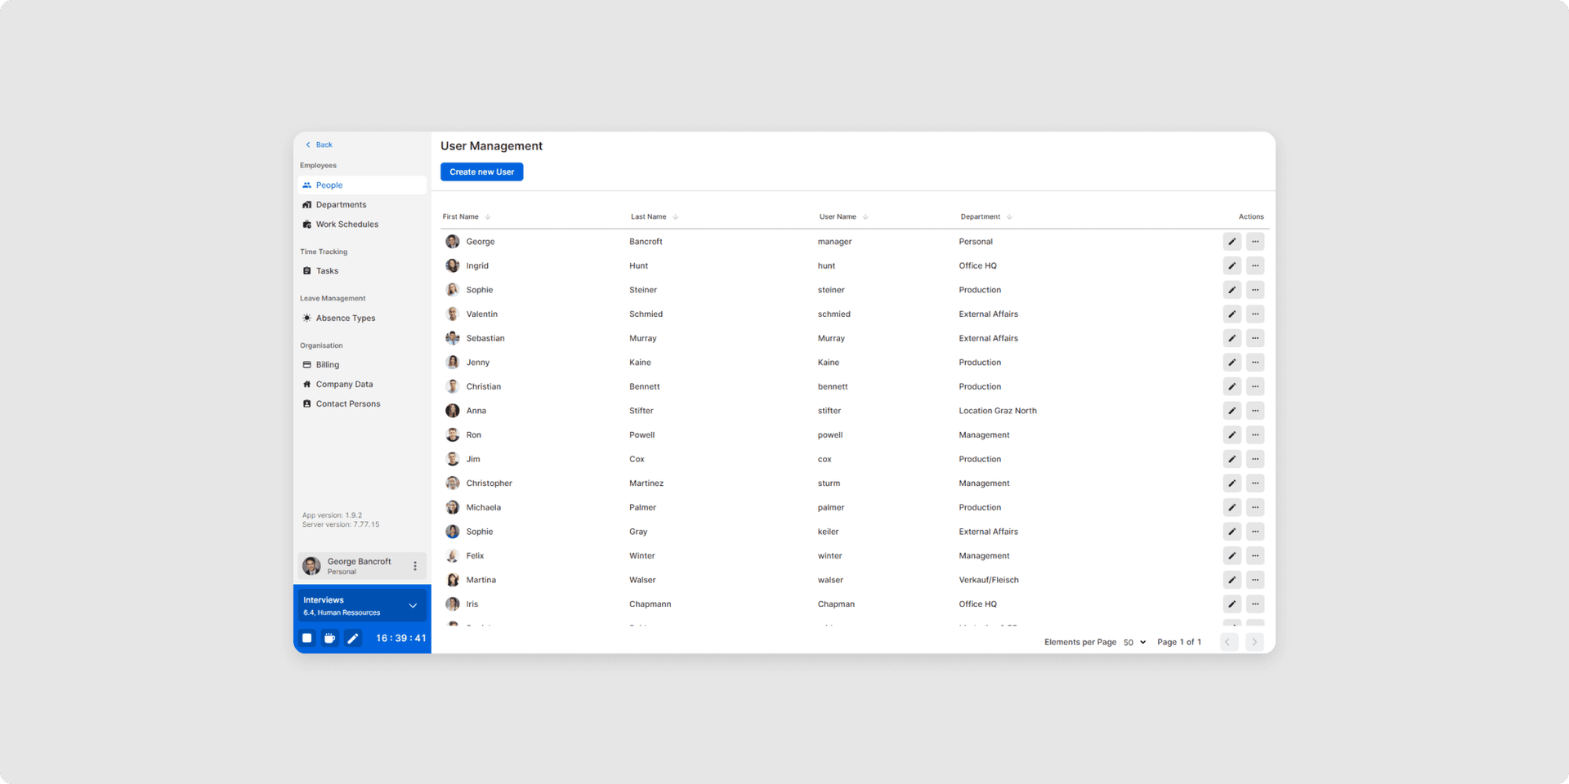Open Absence Types in the sidebar

click(x=362, y=318)
